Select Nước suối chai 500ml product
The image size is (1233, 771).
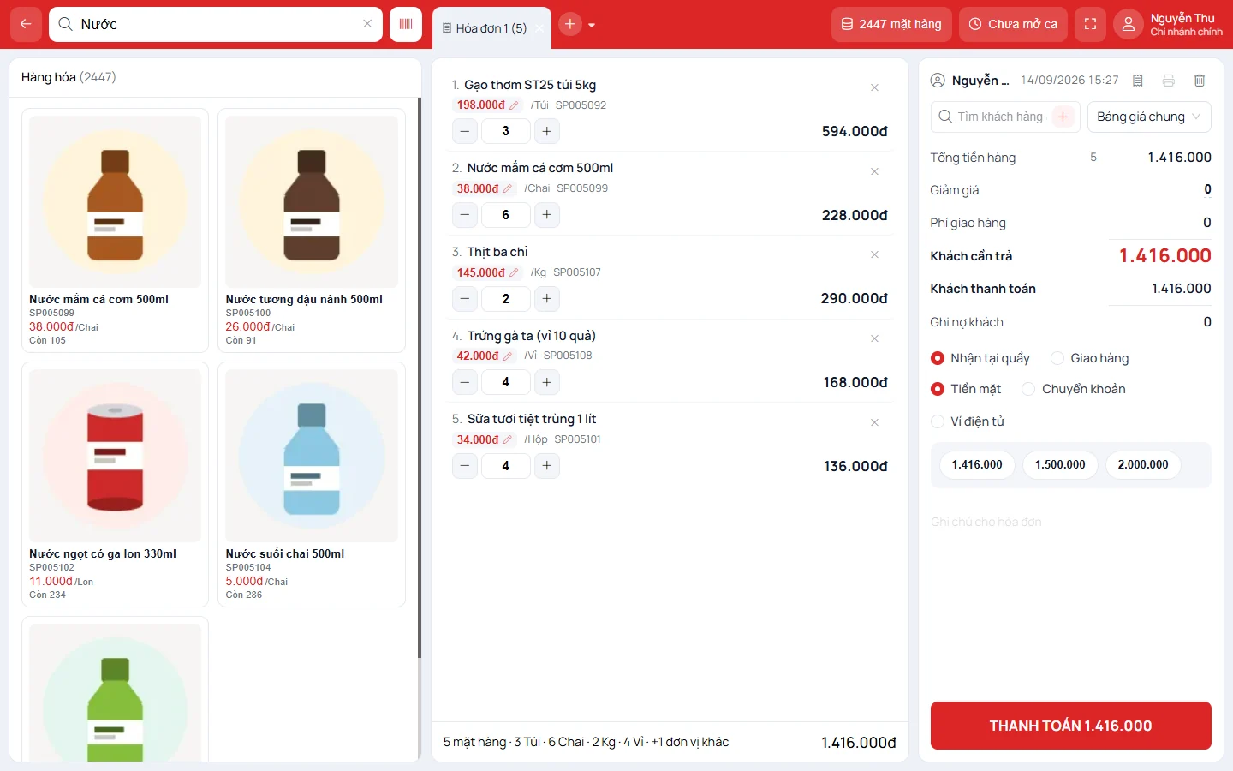pyautogui.click(x=312, y=485)
